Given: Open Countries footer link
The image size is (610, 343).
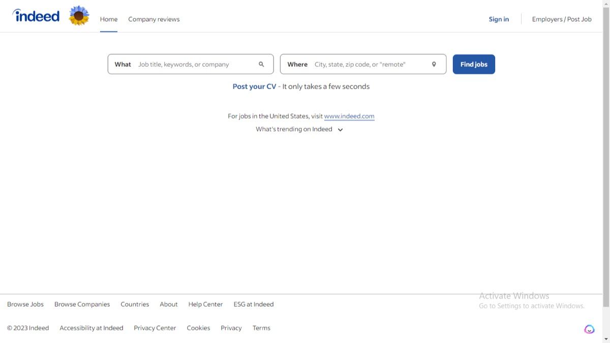Looking at the screenshot, I should (x=135, y=304).
